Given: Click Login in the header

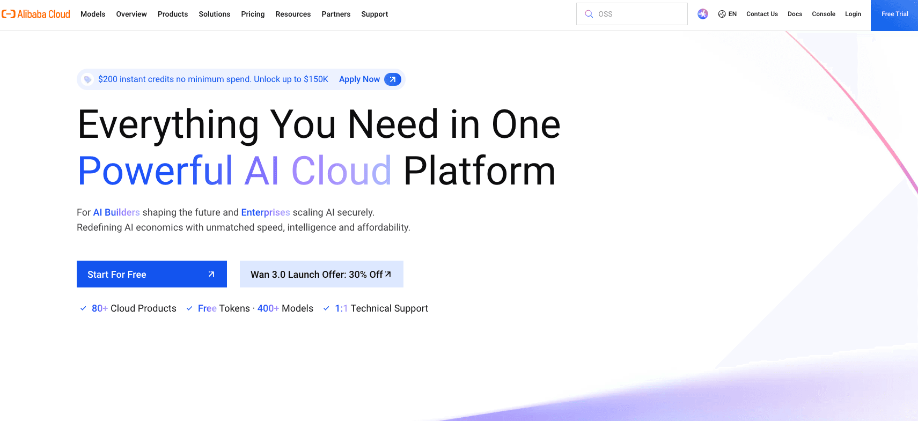Looking at the screenshot, I should pos(853,14).
